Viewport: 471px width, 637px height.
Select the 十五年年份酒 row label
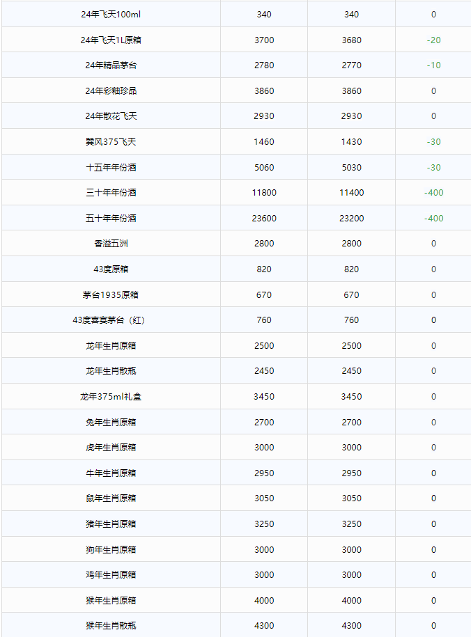click(x=111, y=167)
